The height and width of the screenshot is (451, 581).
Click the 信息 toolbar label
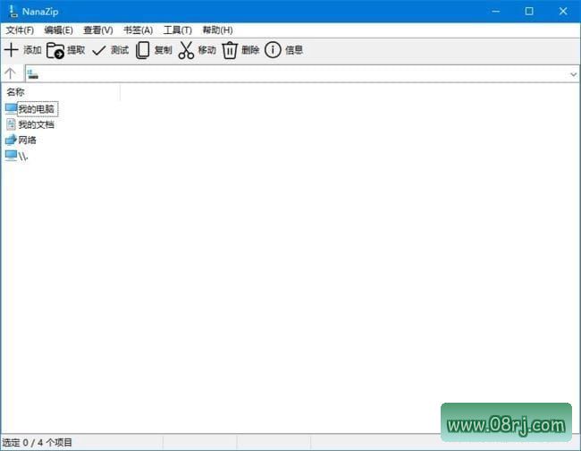point(294,50)
